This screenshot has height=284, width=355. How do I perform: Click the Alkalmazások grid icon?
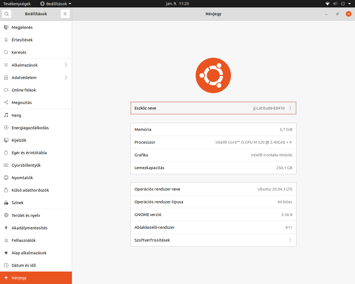(x=6, y=65)
